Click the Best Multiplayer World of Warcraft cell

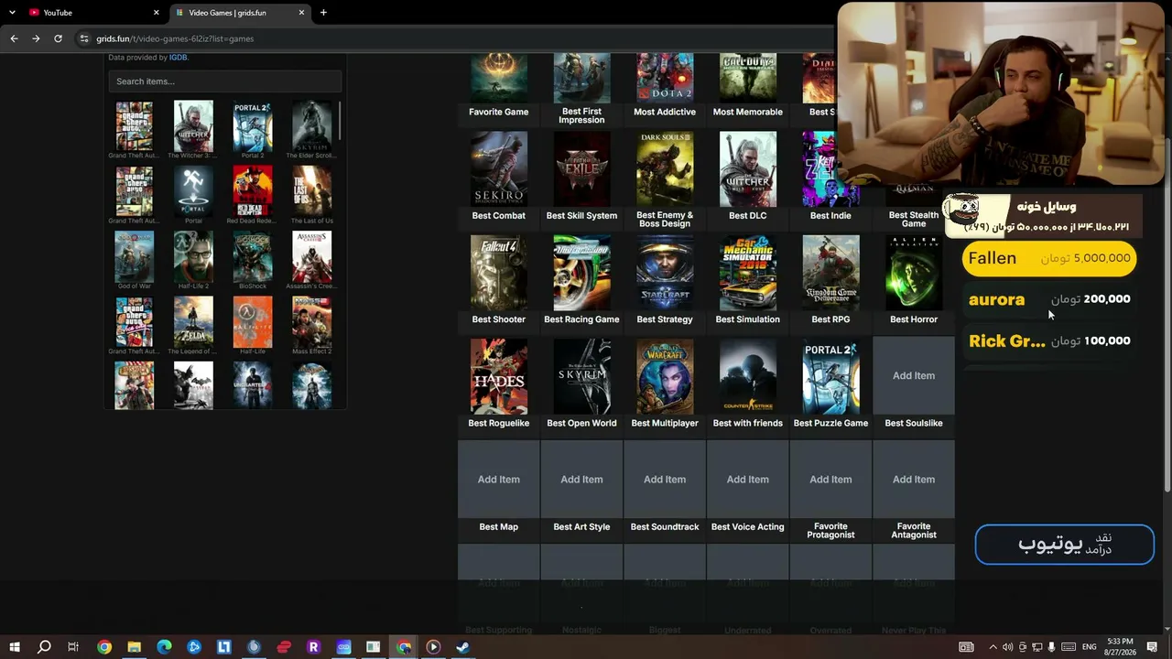click(665, 376)
